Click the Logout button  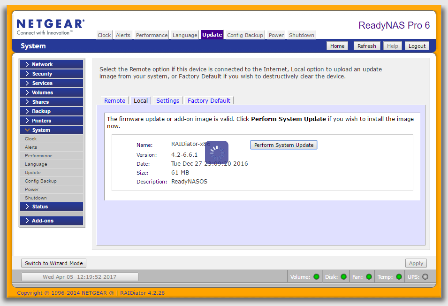tap(417, 46)
